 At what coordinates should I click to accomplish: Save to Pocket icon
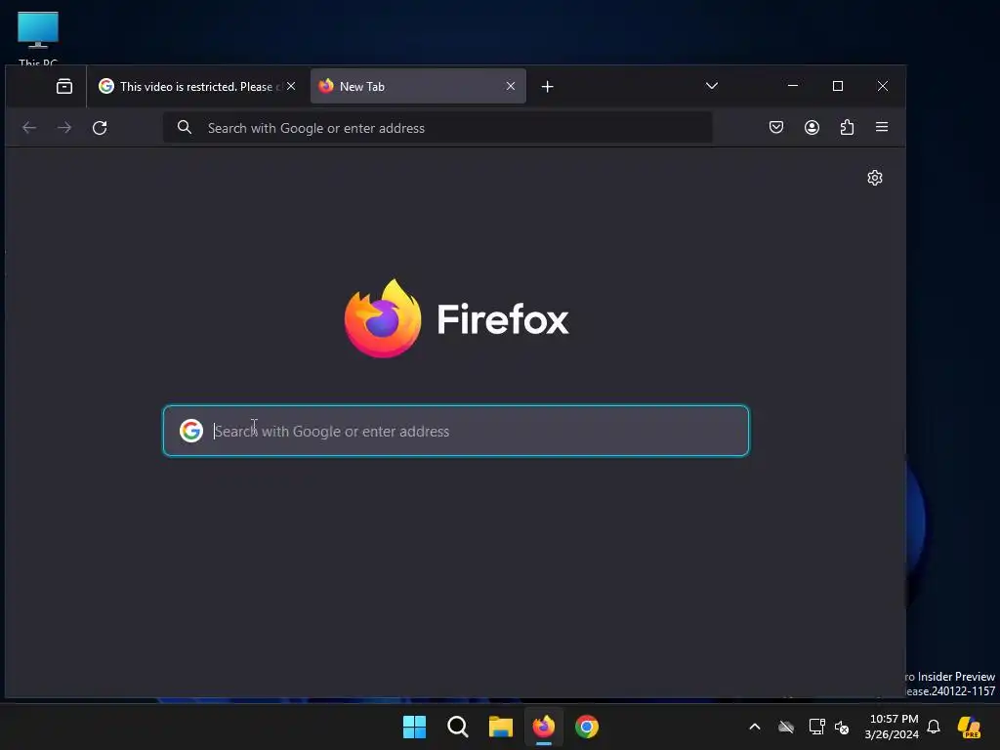point(776,127)
